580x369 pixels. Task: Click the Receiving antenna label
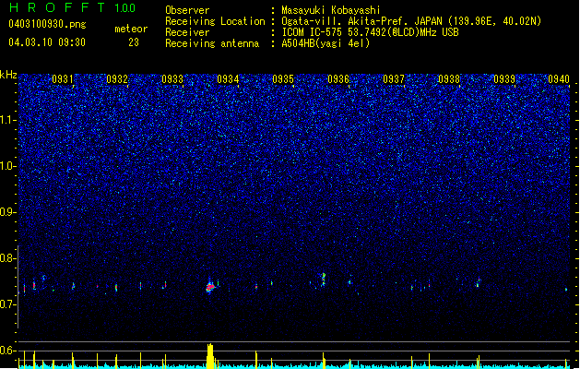click(212, 43)
